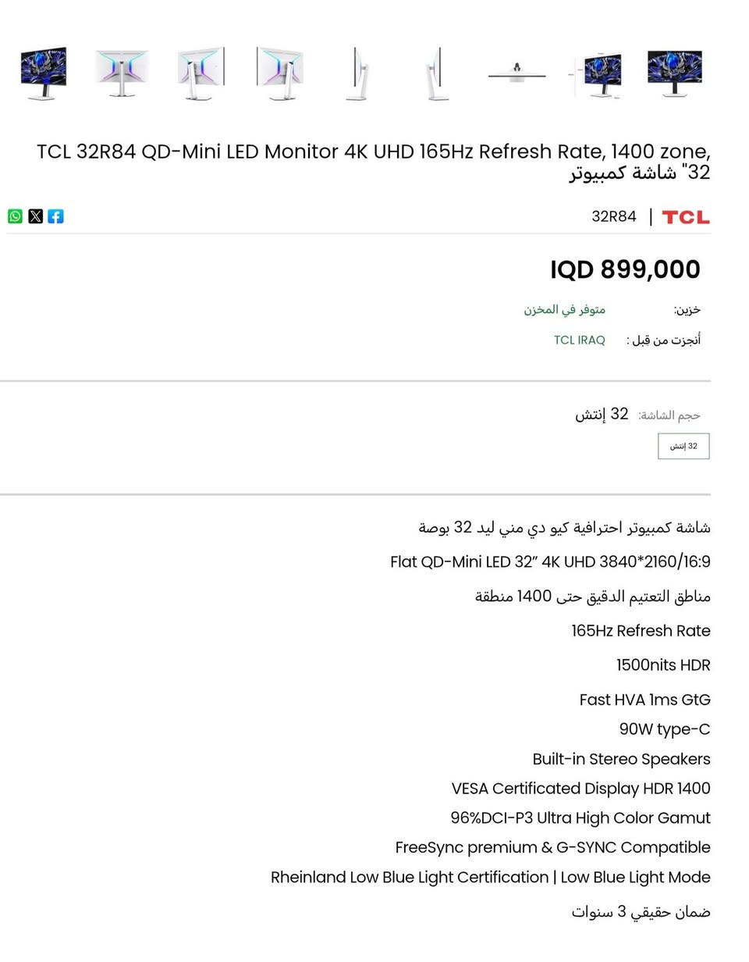
Task: Open the TCL IRAQ seller link
Action: click(x=580, y=340)
